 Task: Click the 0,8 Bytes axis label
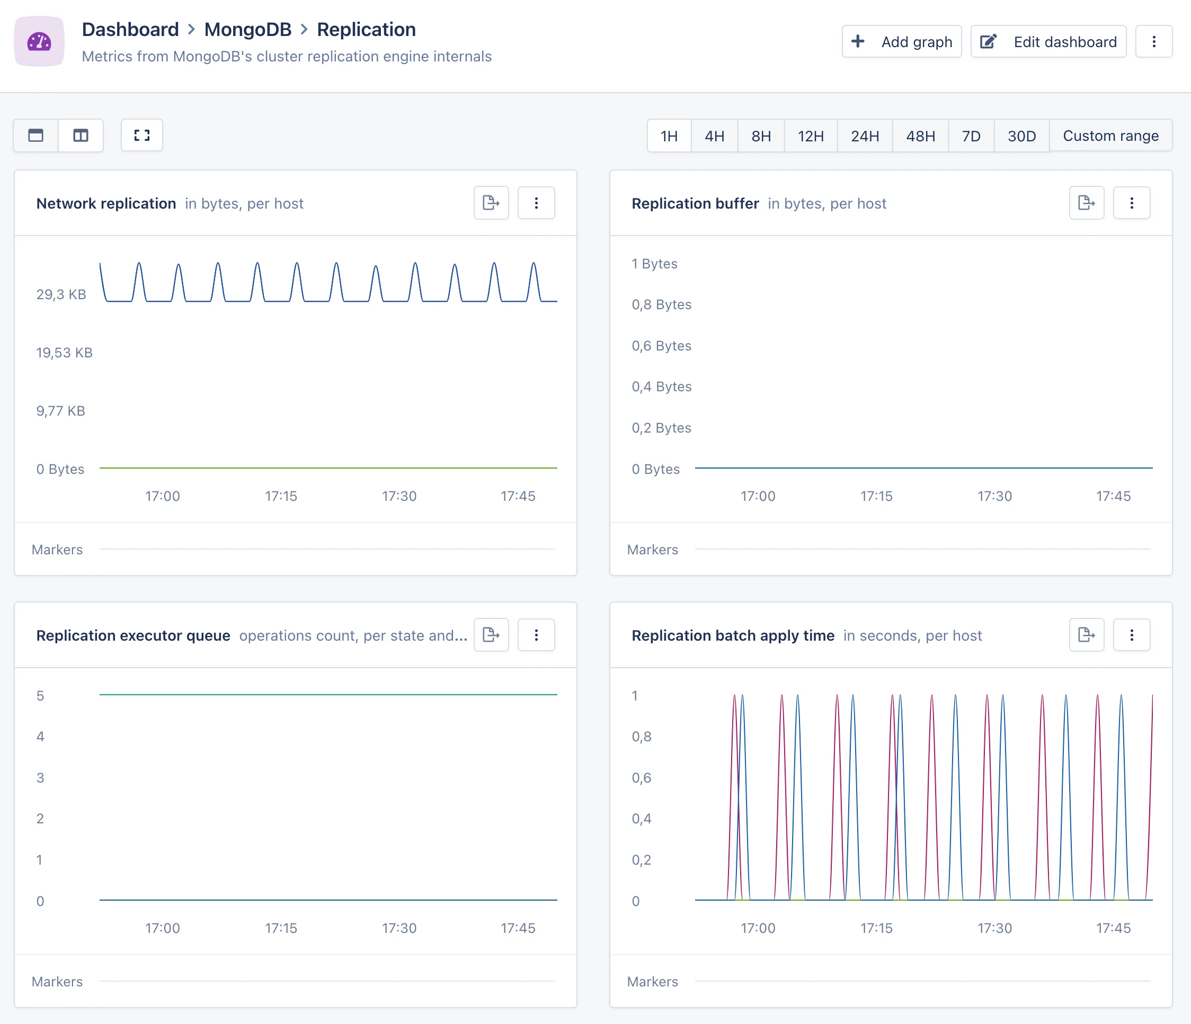click(662, 304)
